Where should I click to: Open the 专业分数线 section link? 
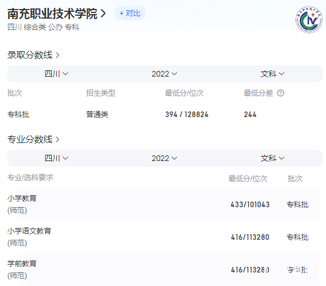pos(33,139)
